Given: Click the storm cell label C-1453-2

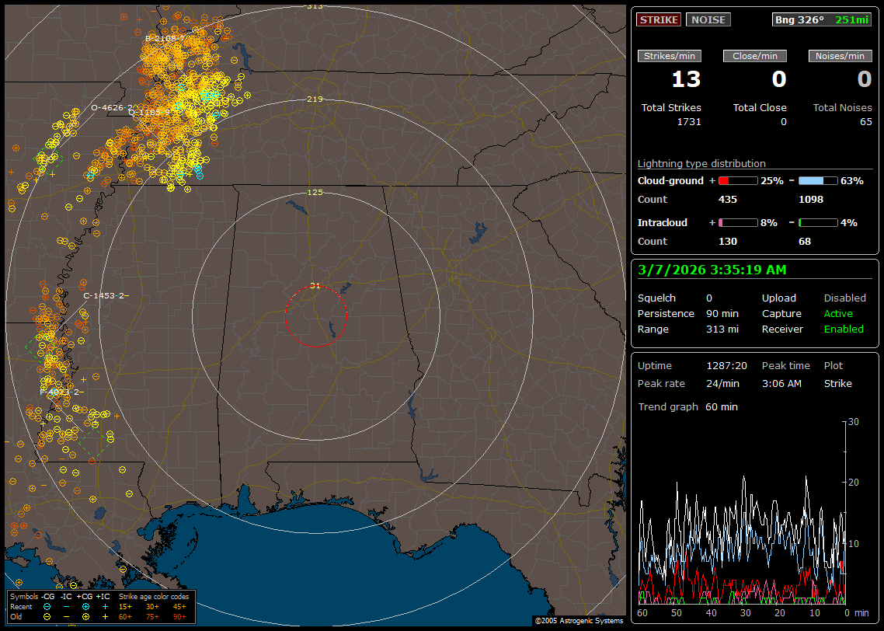Looking at the screenshot, I should pyautogui.click(x=104, y=295).
